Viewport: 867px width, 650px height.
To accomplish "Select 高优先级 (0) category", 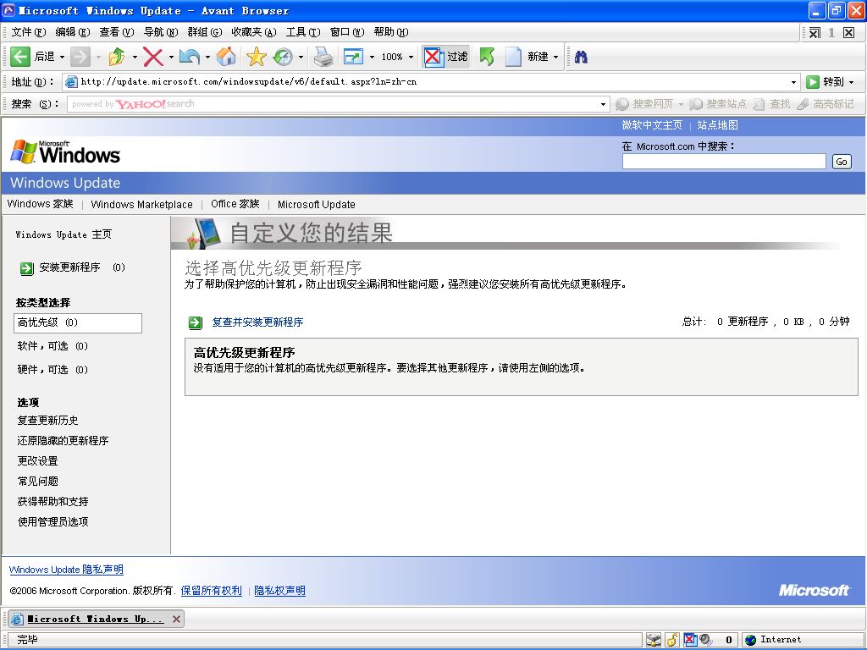I will pos(78,323).
